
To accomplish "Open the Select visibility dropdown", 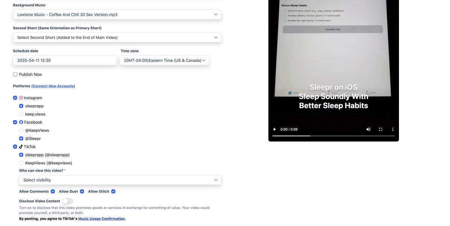I will point(120,180).
